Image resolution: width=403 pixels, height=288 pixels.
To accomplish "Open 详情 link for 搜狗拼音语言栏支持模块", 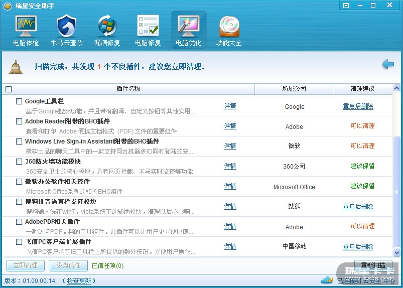I will [x=230, y=206].
